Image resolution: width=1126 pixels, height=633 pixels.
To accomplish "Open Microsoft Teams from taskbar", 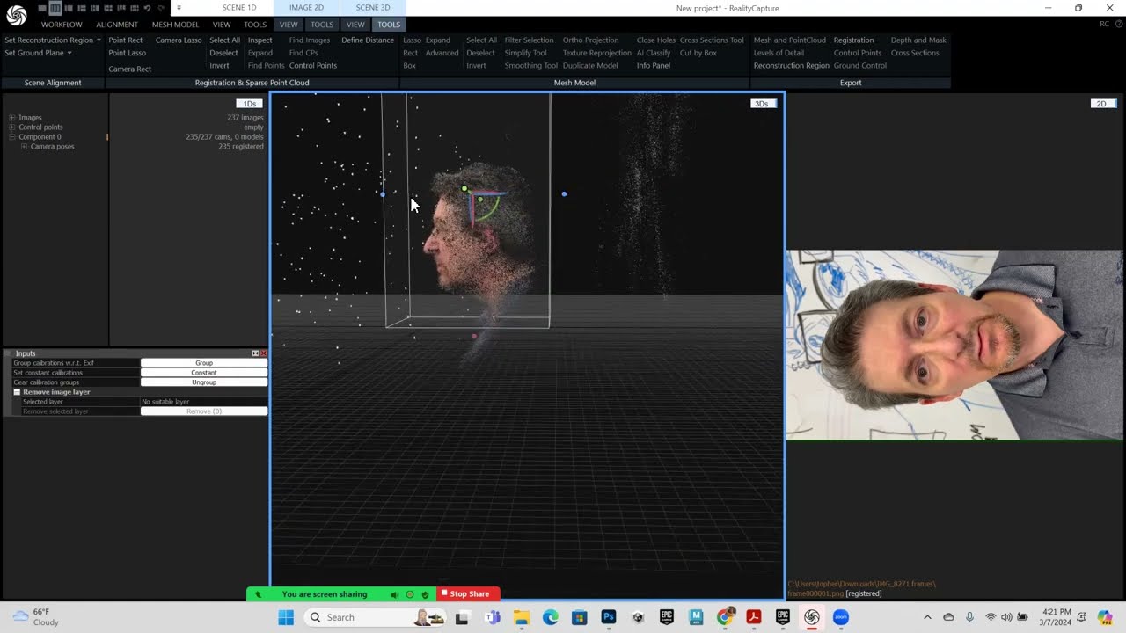I will pyautogui.click(x=493, y=617).
